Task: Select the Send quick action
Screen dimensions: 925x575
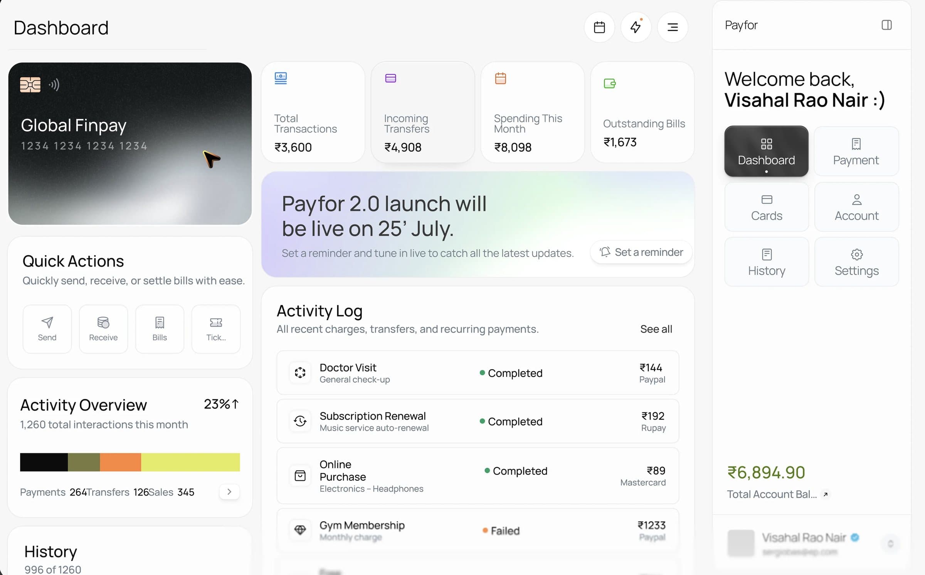Action: 47,329
